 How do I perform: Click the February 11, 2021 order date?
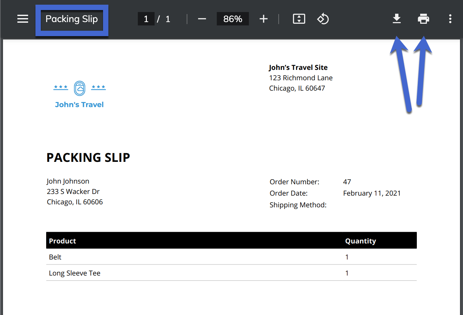click(x=372, y=193)
